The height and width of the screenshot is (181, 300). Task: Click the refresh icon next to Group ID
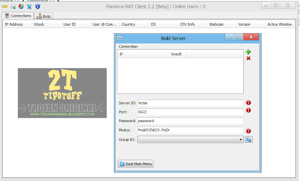pyautogui.click(x=248, y=139)
